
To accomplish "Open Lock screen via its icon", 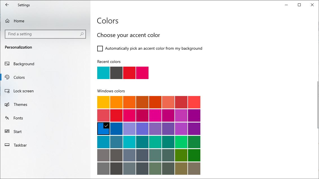I will point(7,91).
